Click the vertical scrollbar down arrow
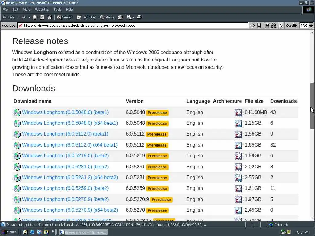The image size is (315, 236). tap(312, 218)
